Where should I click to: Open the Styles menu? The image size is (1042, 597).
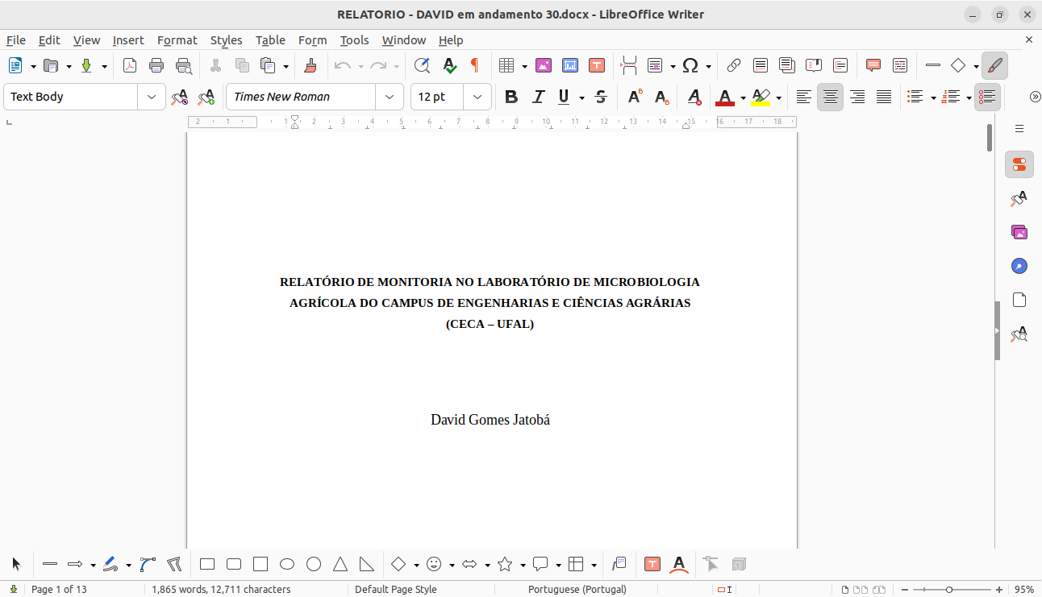[x=227, y=40]
